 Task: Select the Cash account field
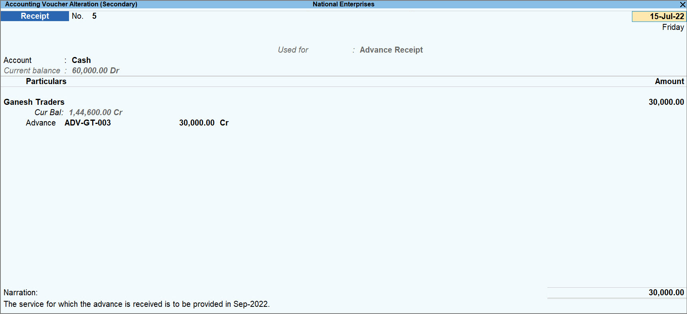81,60
